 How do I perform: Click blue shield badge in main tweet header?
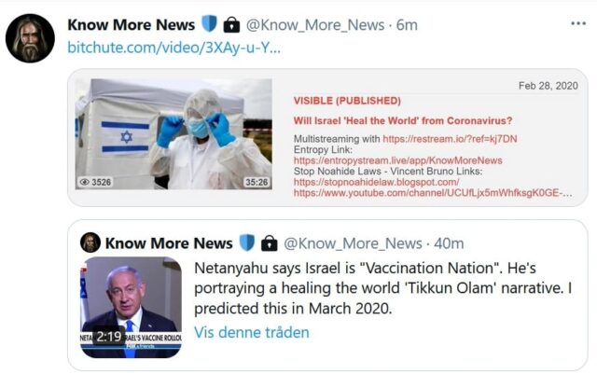pyautogui.click(x=209, y=23)
